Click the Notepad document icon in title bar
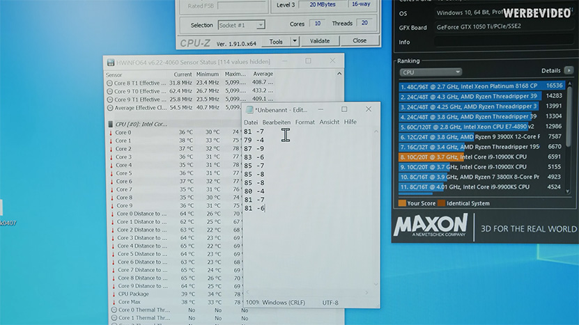Viewport: 579px width, 325px height. coord(250,110)
